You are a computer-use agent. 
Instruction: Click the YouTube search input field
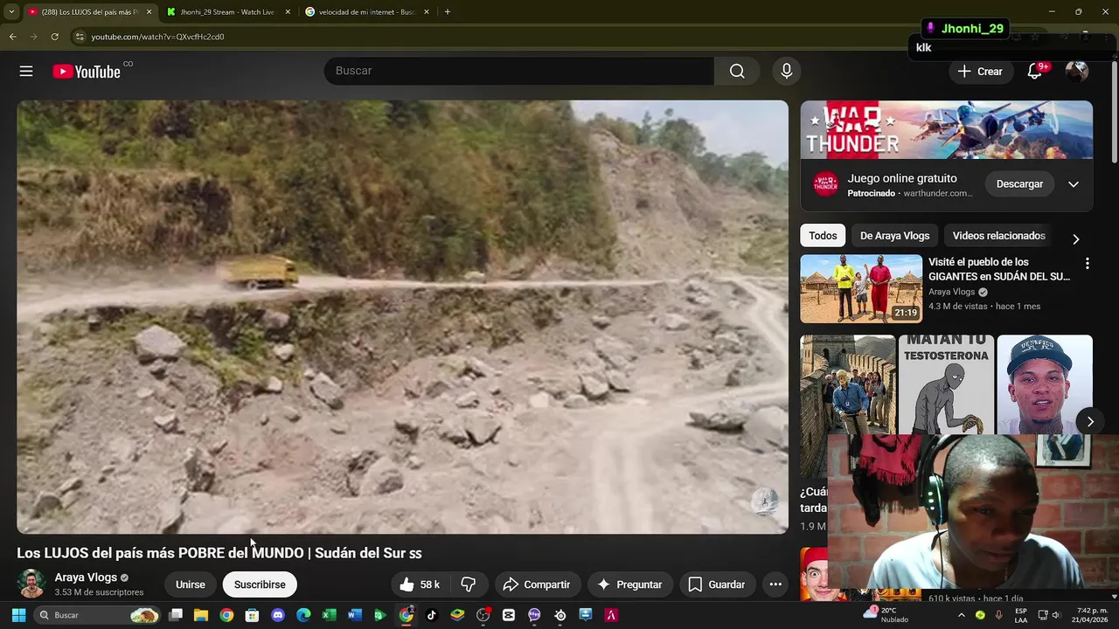[519, 71]
